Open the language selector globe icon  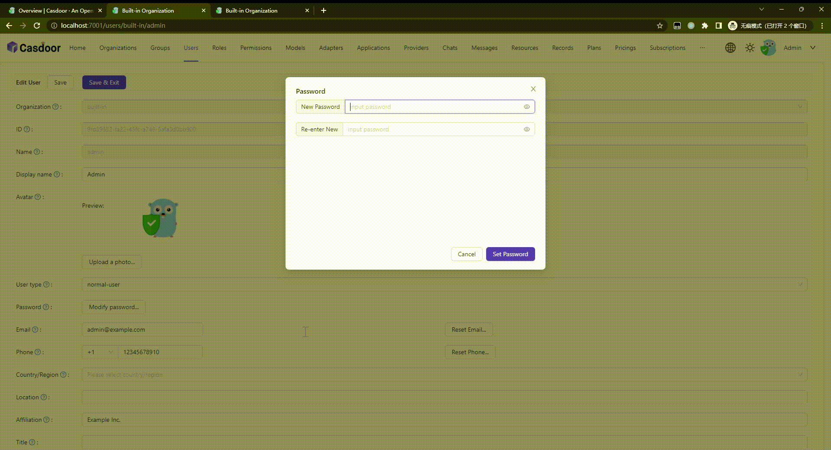[x=730, y=48]
